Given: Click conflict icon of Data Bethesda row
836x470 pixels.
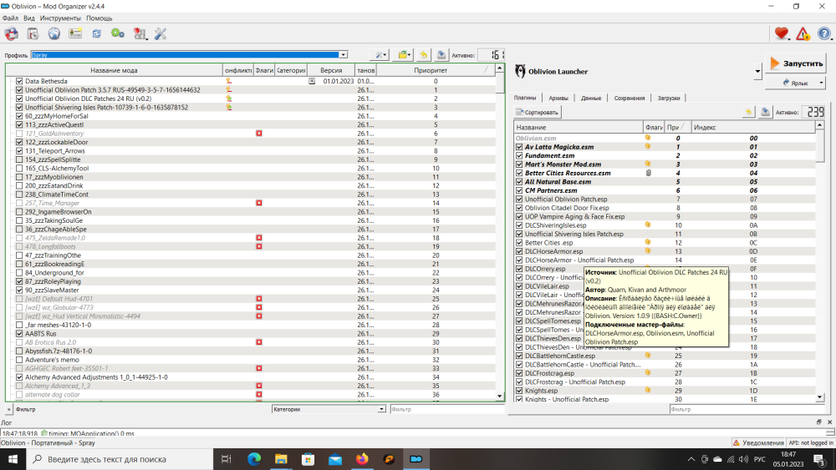Looking at the screenshot, I should (x=229, y=82).
